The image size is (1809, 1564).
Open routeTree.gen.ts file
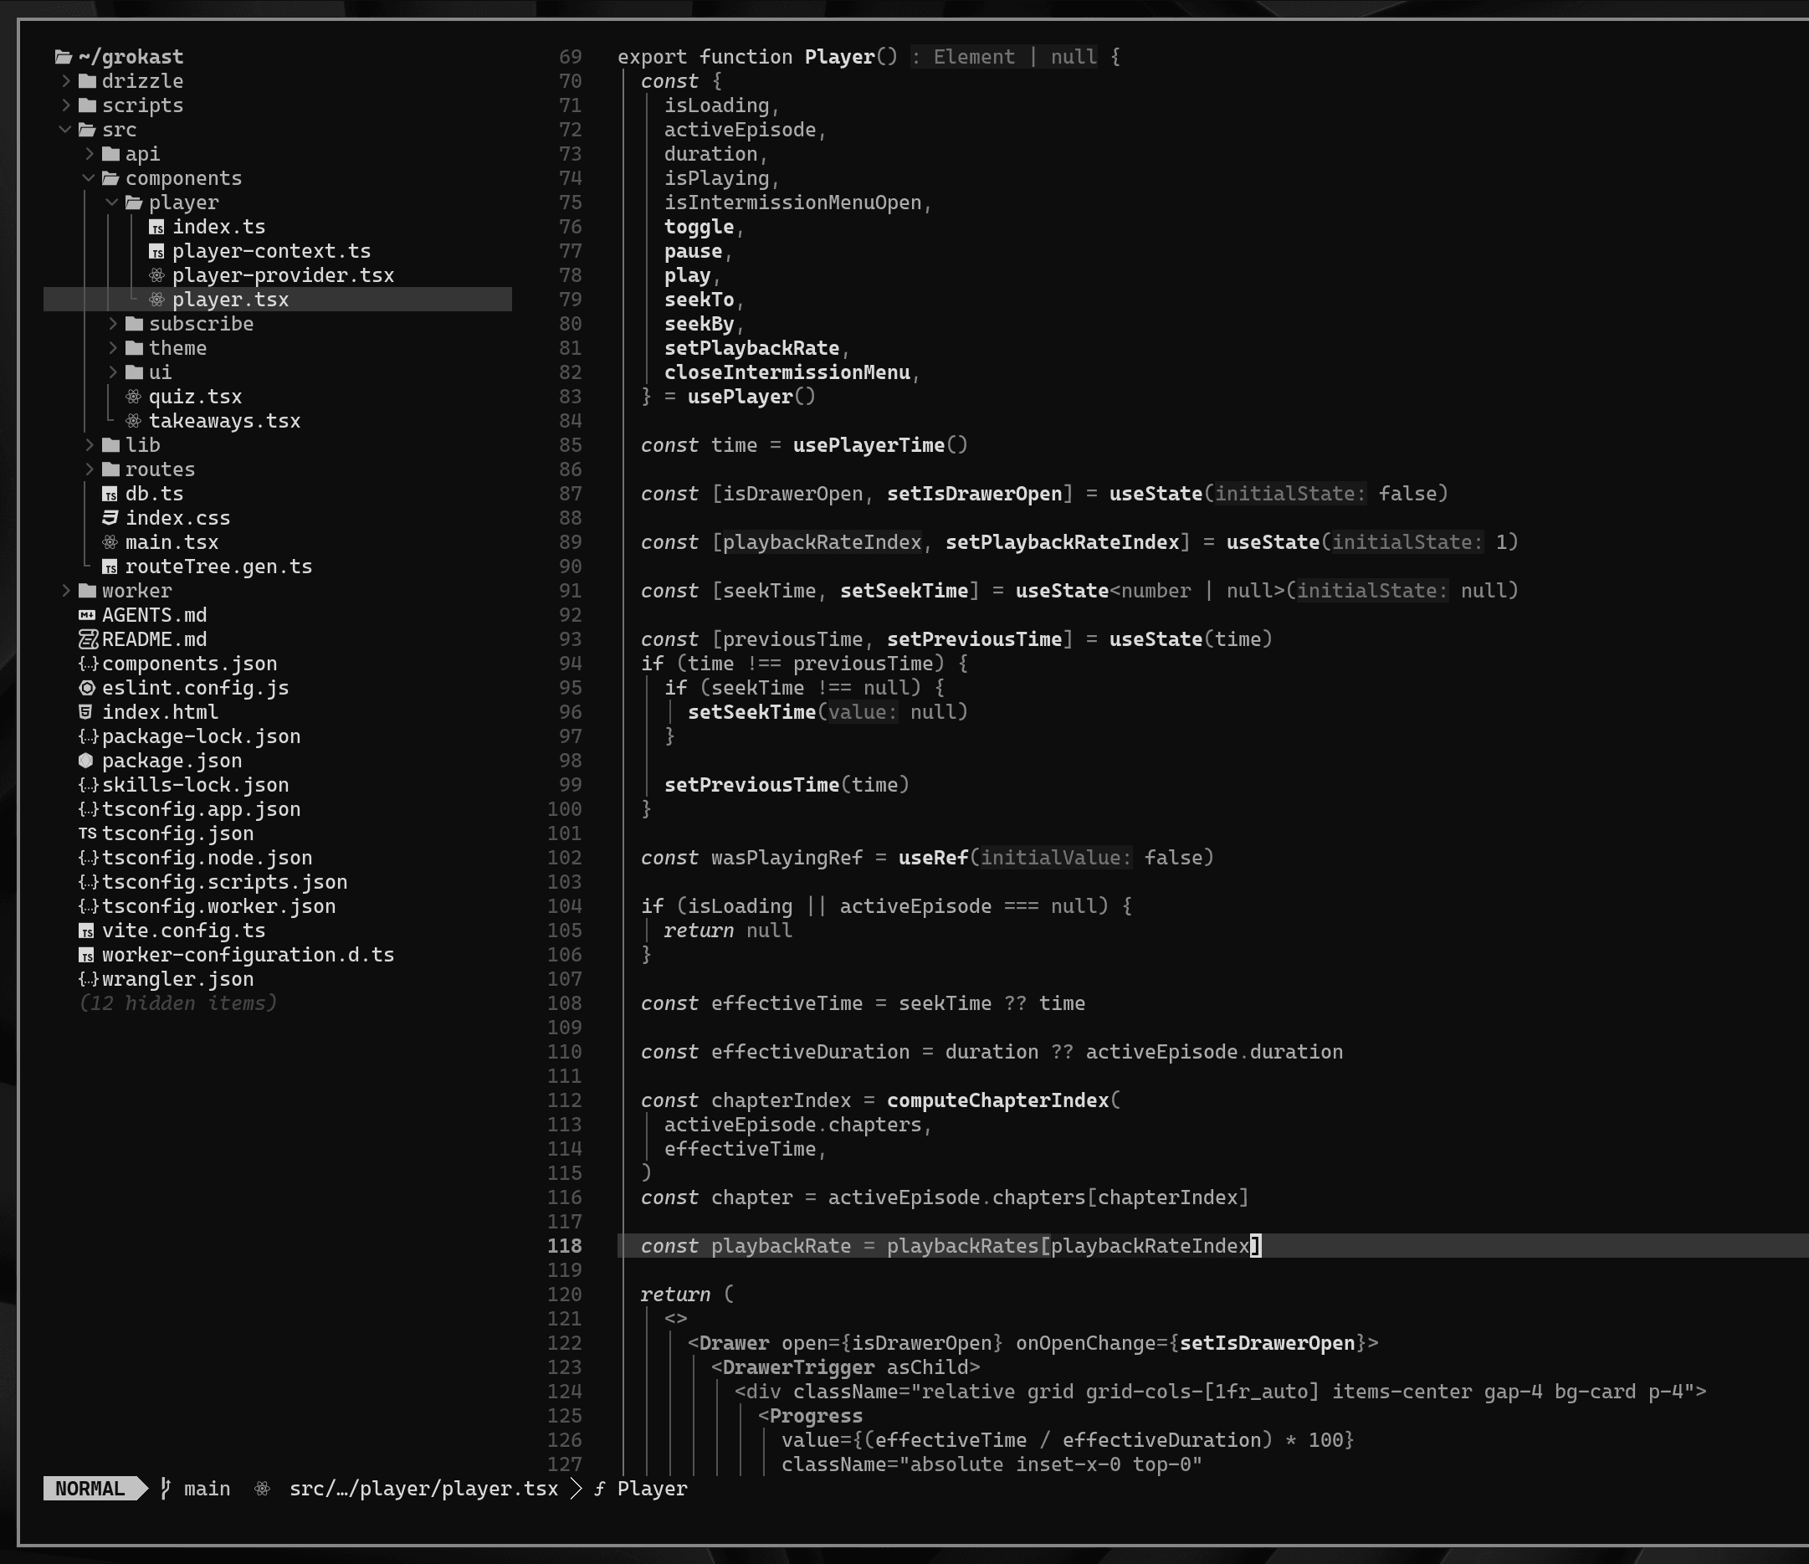218,567
